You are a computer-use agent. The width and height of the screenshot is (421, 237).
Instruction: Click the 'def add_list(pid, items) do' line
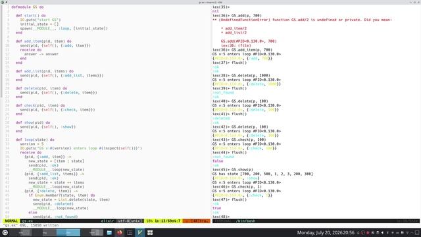tap(45, 71)
